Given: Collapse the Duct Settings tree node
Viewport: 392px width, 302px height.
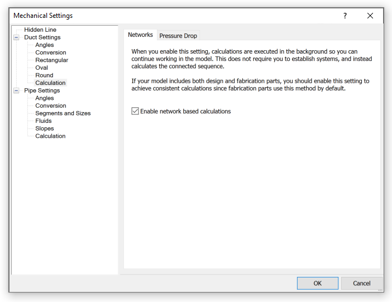Looking at the screenshot, I should coord(17,37).
